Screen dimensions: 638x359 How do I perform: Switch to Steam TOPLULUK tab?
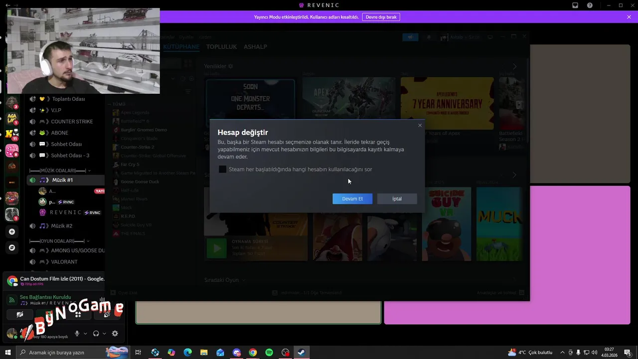point(222,47)
